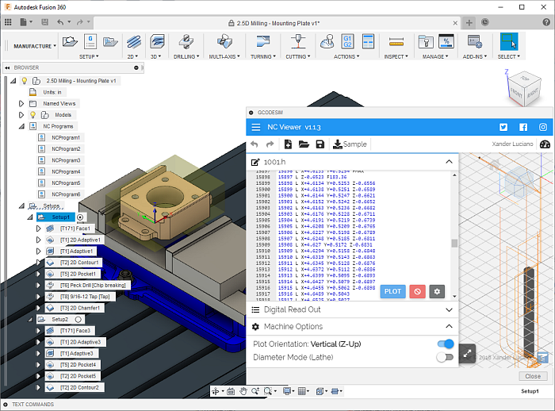Click the Save icon in top toolbar
The image size is (555, 411).
[x=45, y=22]
